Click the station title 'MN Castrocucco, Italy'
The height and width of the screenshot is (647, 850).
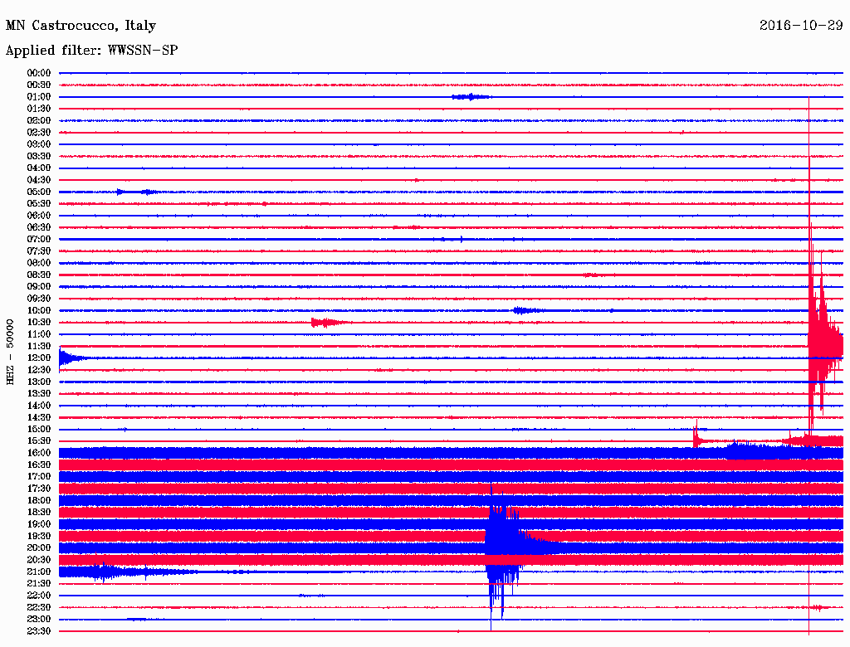tap(81, 26)
